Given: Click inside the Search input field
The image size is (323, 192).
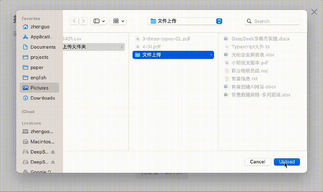Looking at the screenshot, I should (272, 21).
